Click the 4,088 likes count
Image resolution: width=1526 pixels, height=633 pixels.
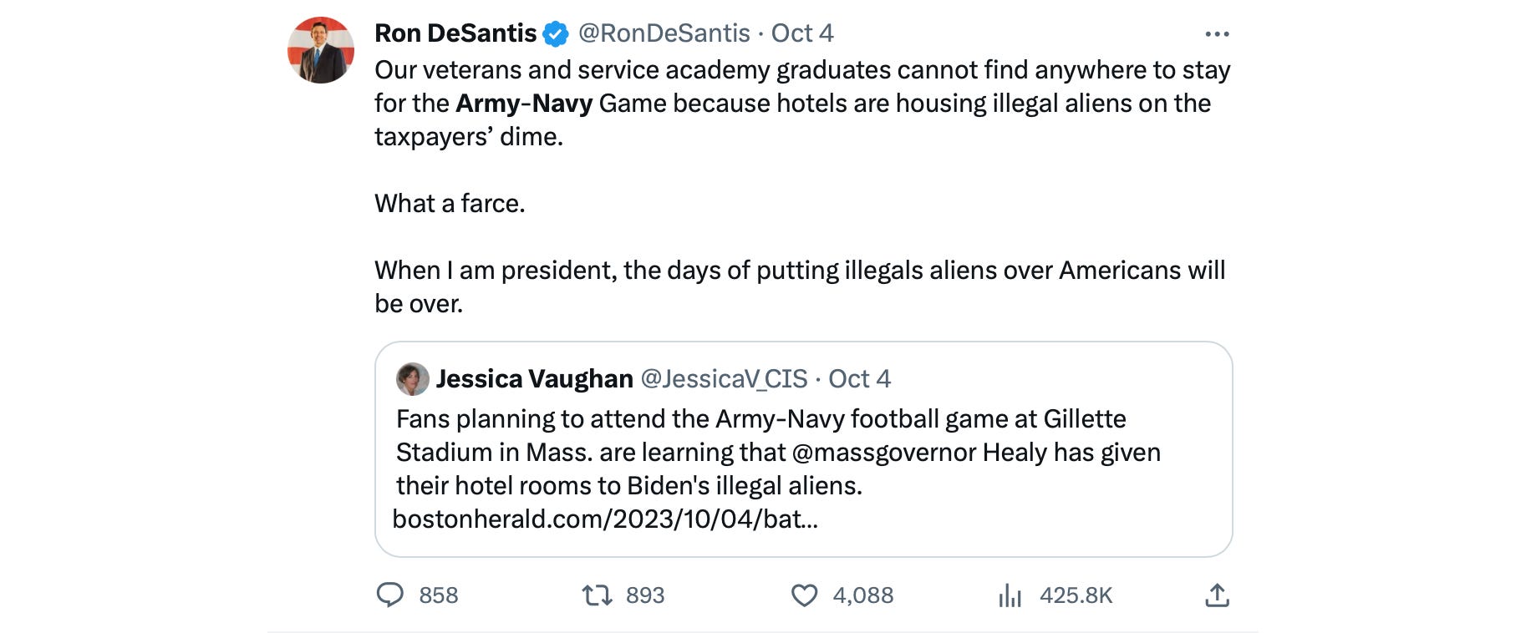[x=863, y=595]
